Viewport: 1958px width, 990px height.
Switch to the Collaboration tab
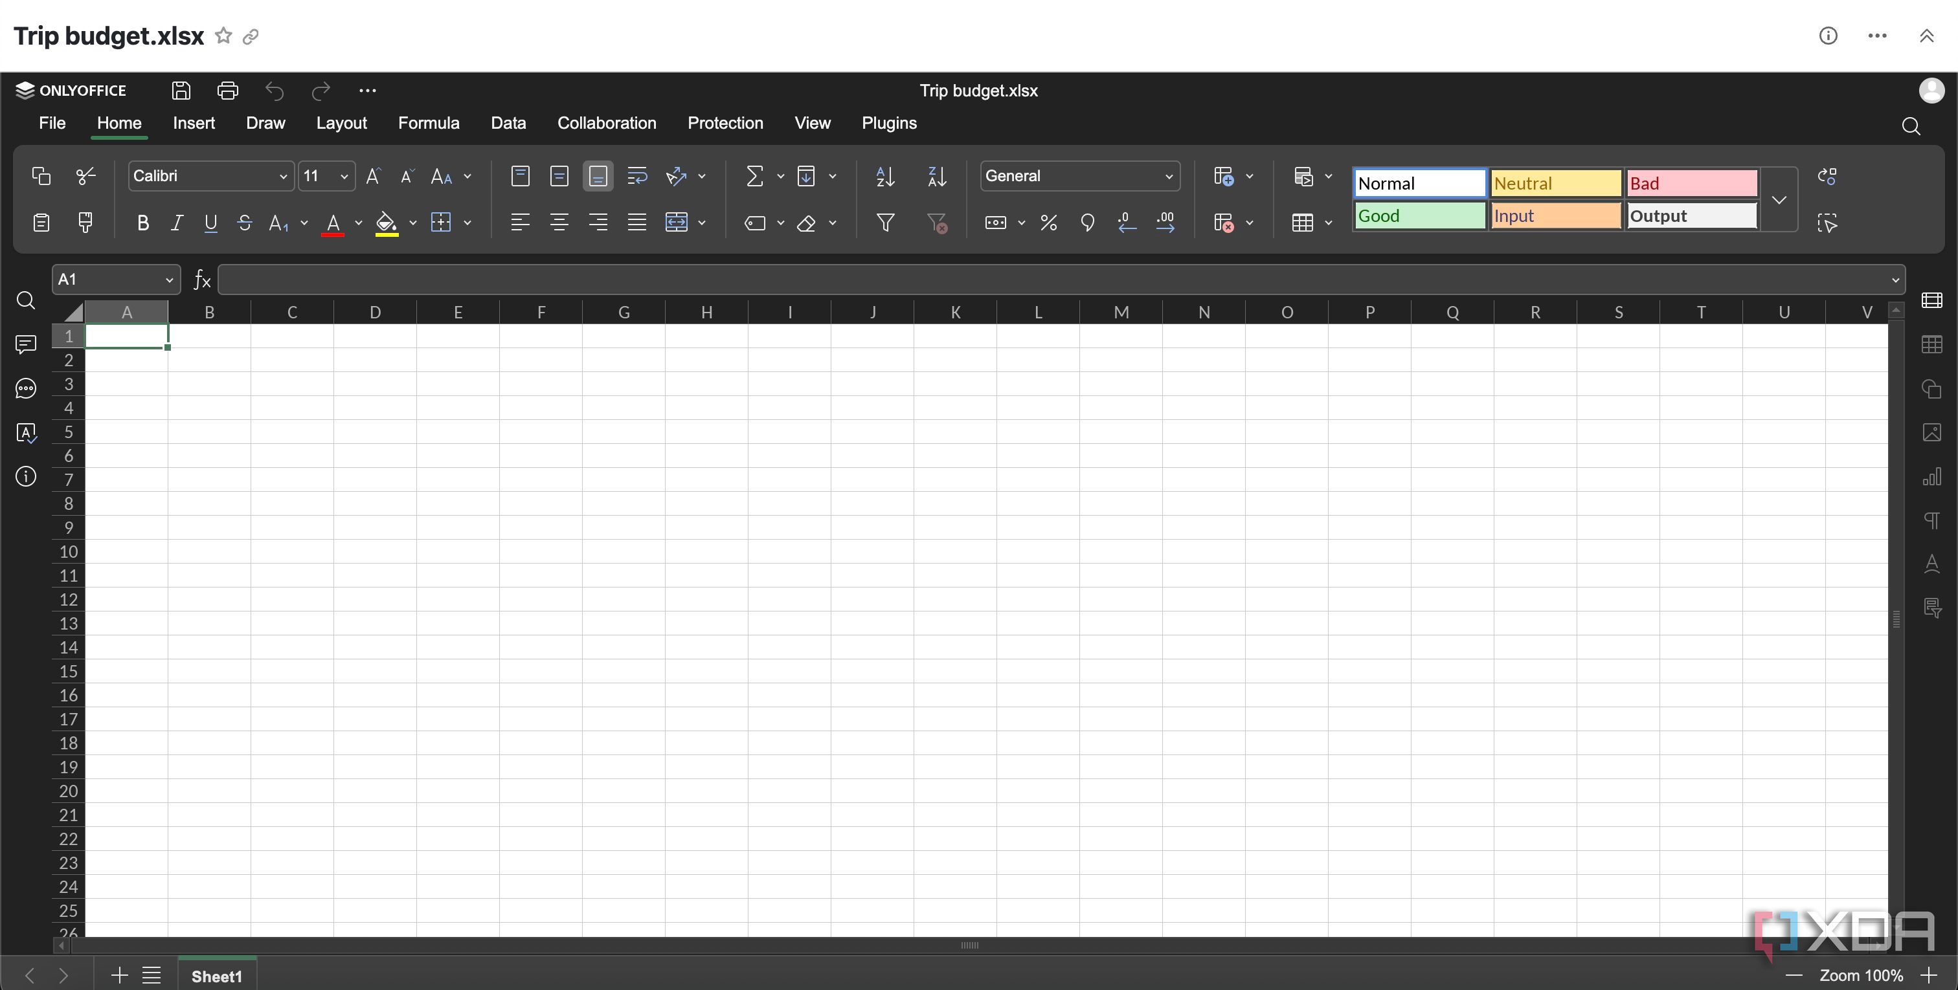click(607, 123)
